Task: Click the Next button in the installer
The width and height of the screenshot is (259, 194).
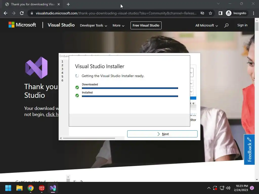Action: [x=162, y=134]
